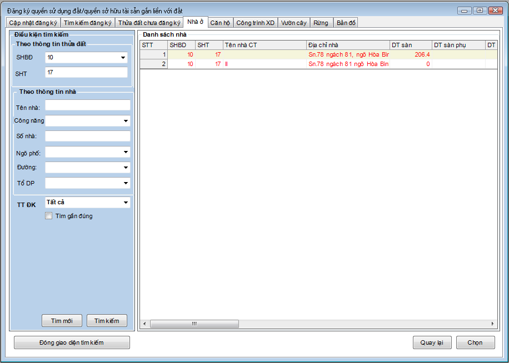The height and width of the screenshot is (363, 509).
Task: Tick the "Tìm gần đúng" checkbox
Action: point(49,216)
